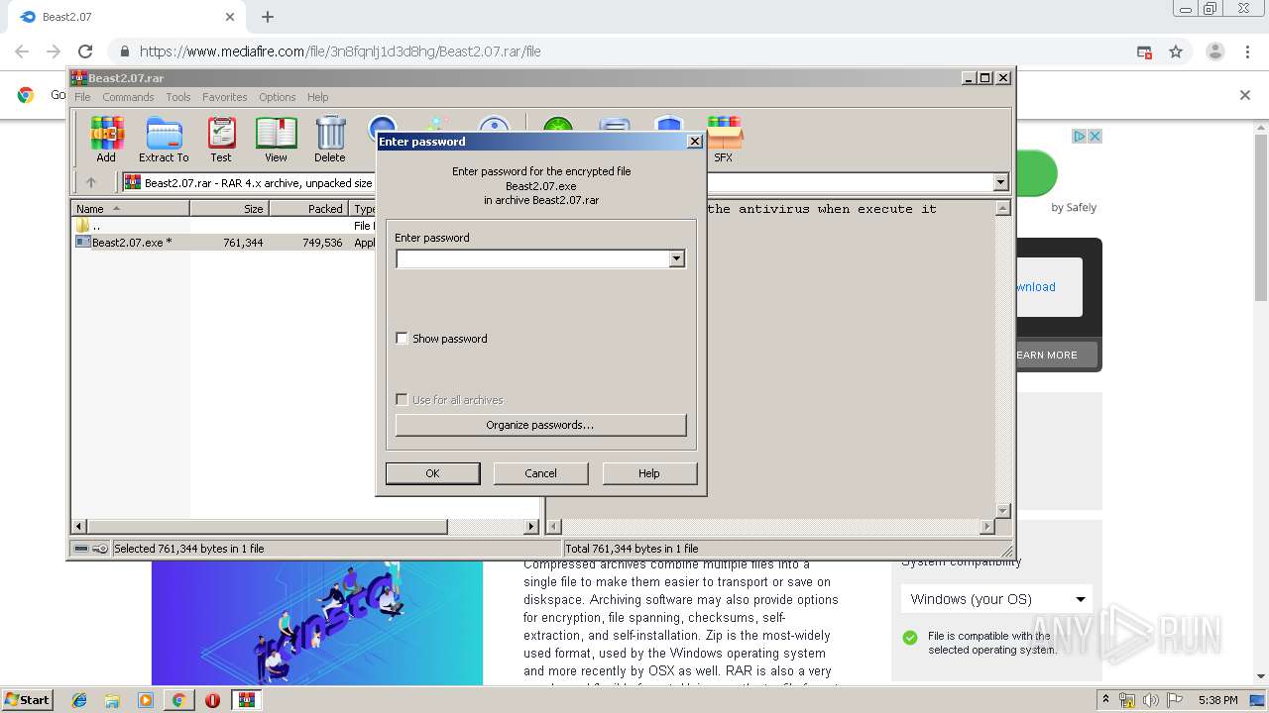The width and height of the screenshot is (1269, 713).
Task: Open the Commands menu
Action: point(128,97)
